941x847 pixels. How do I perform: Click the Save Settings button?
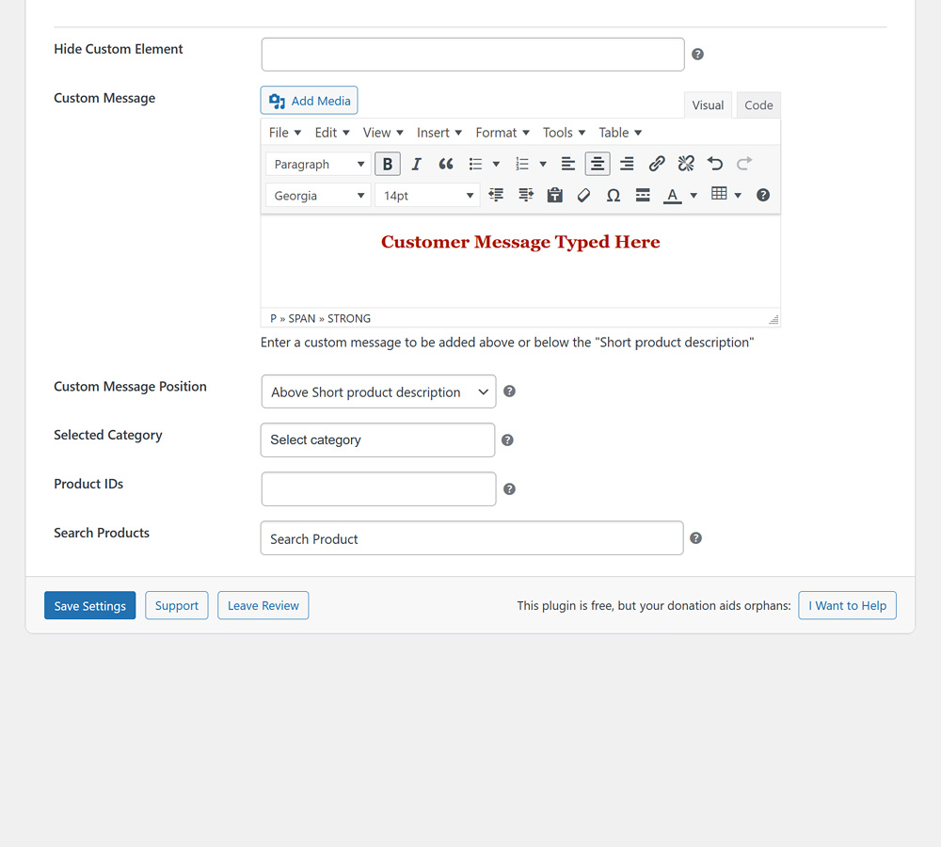(x=89, y=605)
